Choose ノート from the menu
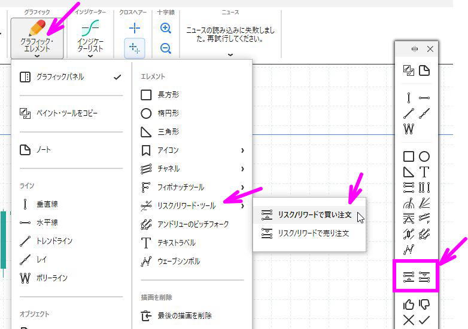The height and width of the screenshot is (329, 468). [71, 150]
